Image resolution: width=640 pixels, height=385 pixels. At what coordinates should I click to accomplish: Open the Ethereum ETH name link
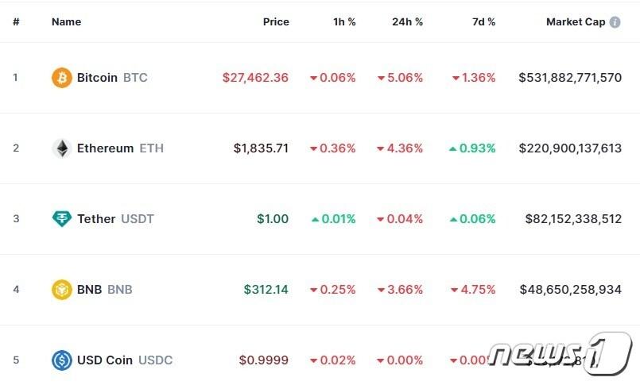119,148
